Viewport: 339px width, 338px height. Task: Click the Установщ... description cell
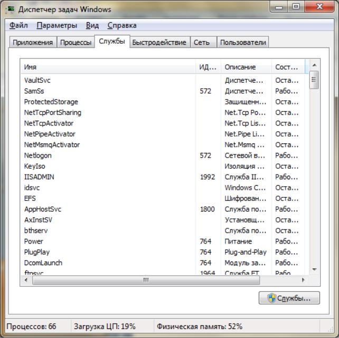(x=244, y=220)
